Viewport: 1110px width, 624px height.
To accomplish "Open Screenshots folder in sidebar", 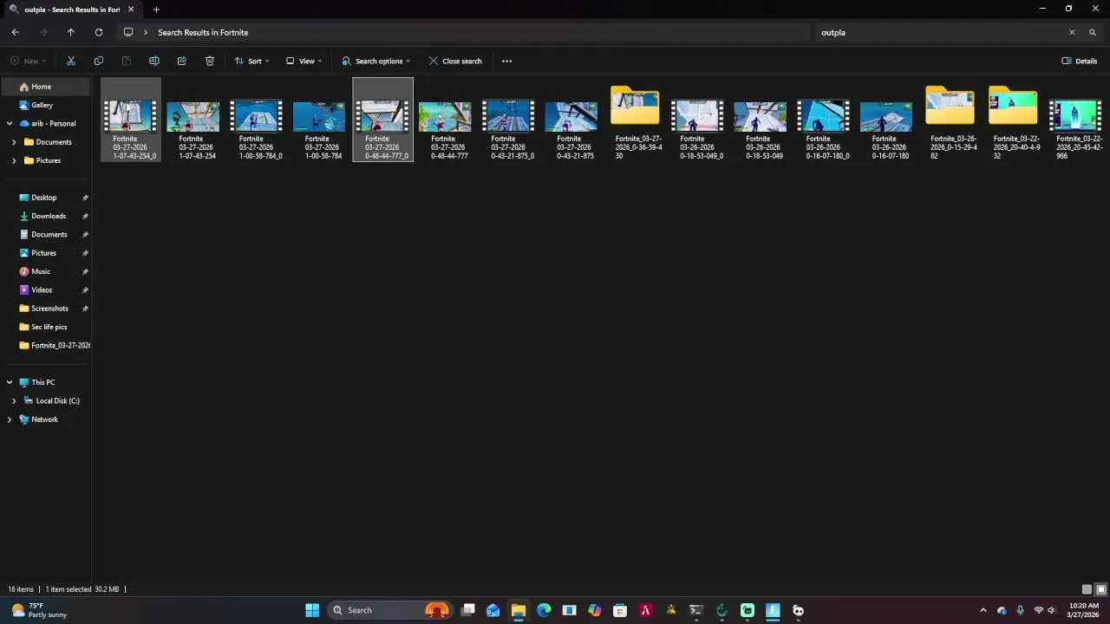I will [x=45, y=309].
